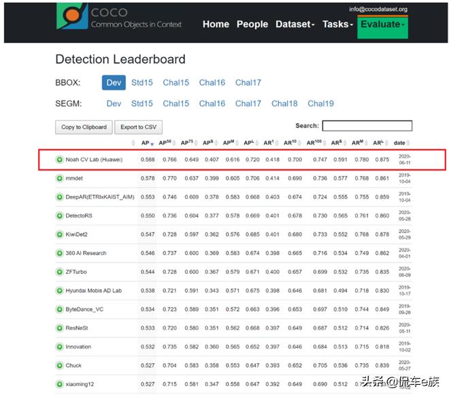
Task: Expand the Noah CV Lab (Huawei) row
Action: [60, 160]
